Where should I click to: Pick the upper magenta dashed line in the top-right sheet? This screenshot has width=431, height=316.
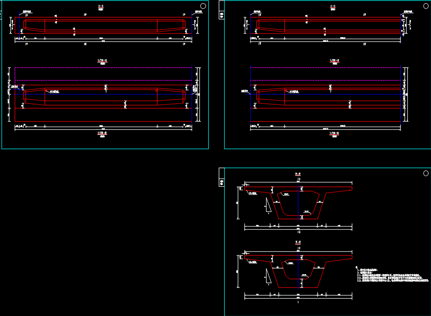[x=326, y=68]
